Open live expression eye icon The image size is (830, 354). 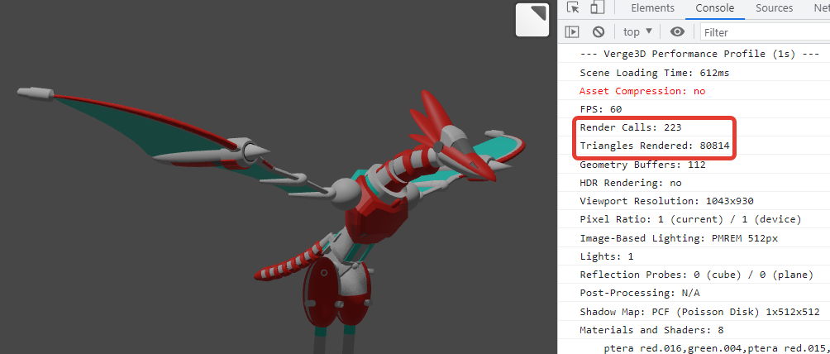click(677, 31)
